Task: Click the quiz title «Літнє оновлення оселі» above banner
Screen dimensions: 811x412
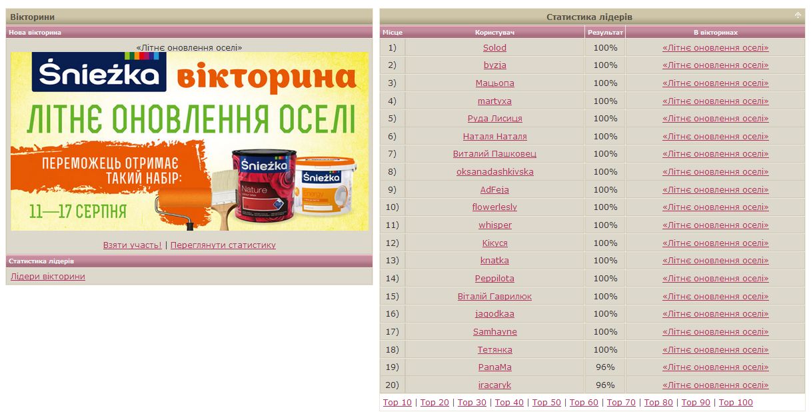Action: [x=189, y=47]
